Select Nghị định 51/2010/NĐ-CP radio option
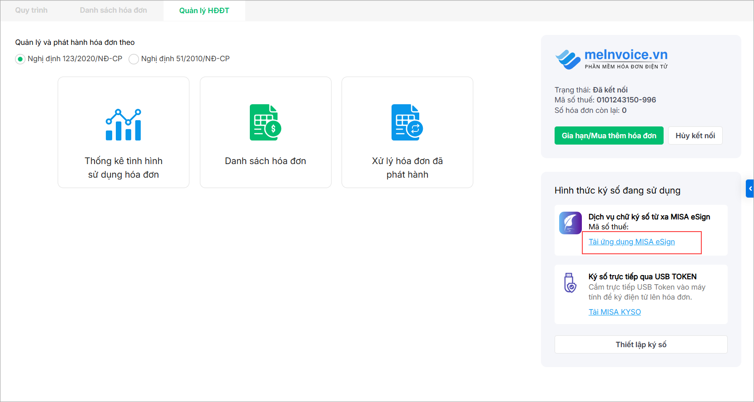 134,59
